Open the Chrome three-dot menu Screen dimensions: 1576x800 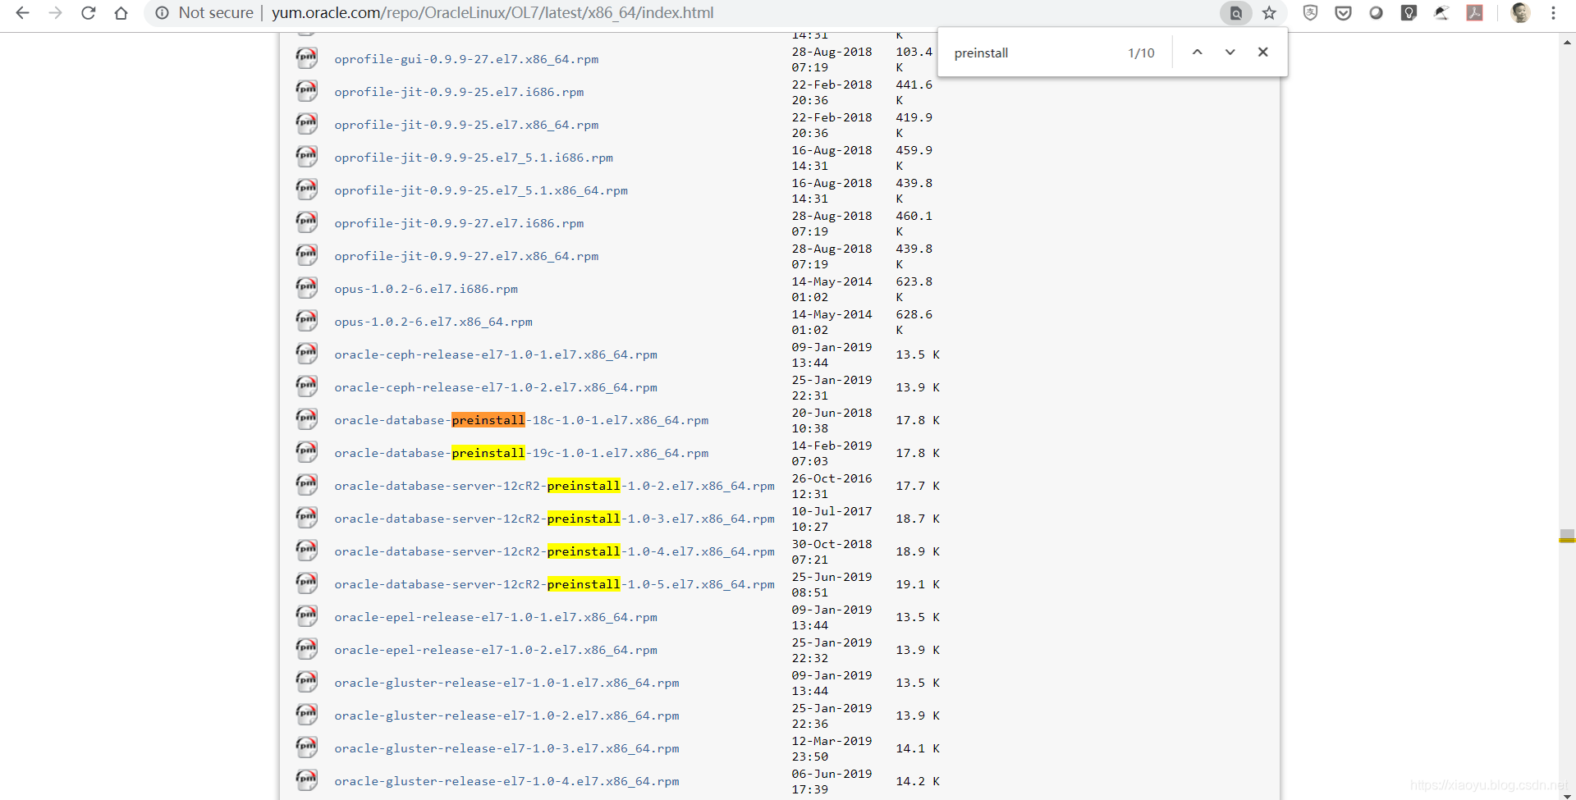tap(1553, 13)
